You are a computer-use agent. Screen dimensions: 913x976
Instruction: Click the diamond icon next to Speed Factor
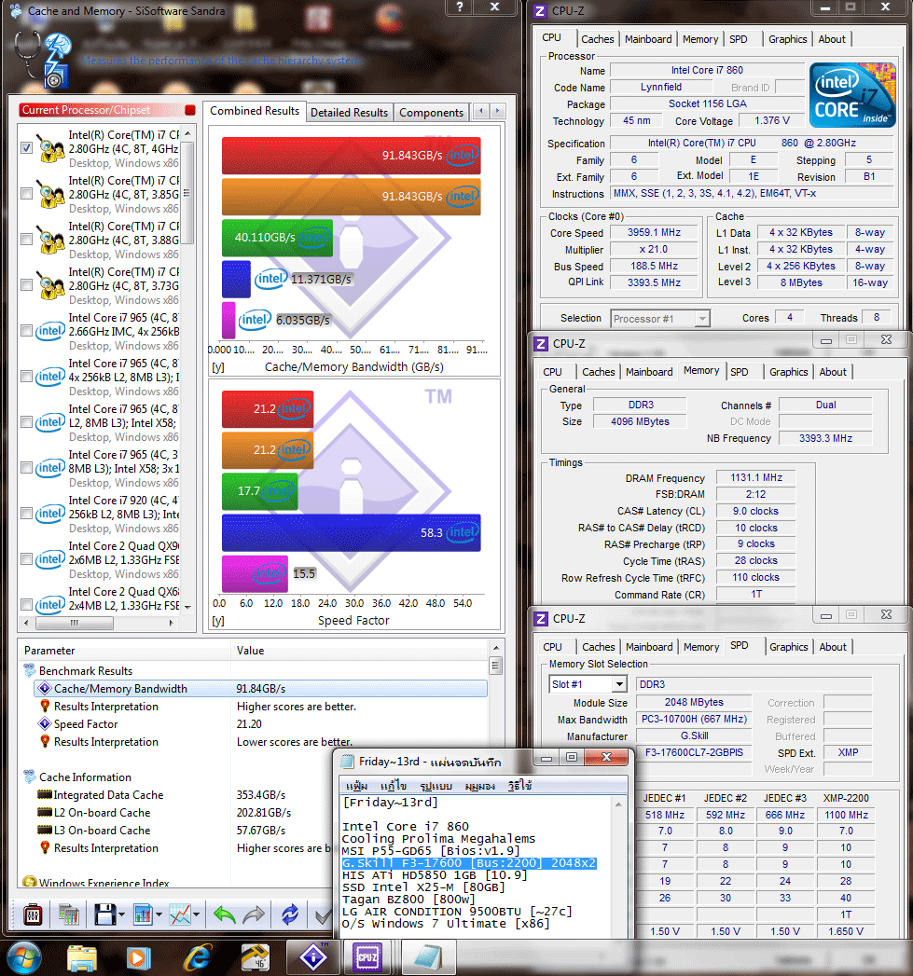pos(44,724)
